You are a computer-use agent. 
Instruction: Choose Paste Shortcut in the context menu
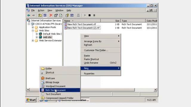[101, 59]
